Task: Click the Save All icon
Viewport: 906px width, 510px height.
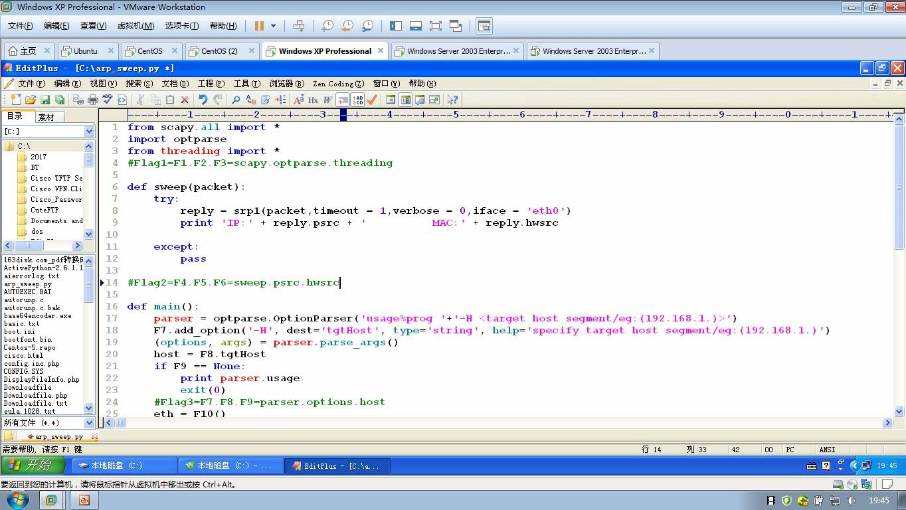Action: [x=60, y=100]
